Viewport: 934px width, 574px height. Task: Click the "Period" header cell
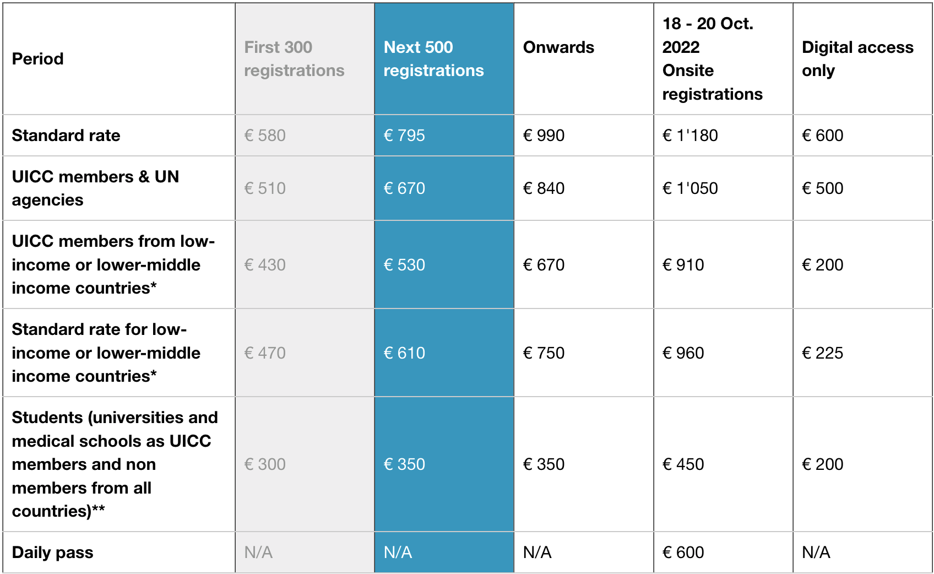click(38, 59)
